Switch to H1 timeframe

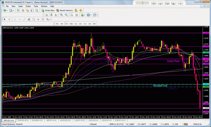(76, 24)
